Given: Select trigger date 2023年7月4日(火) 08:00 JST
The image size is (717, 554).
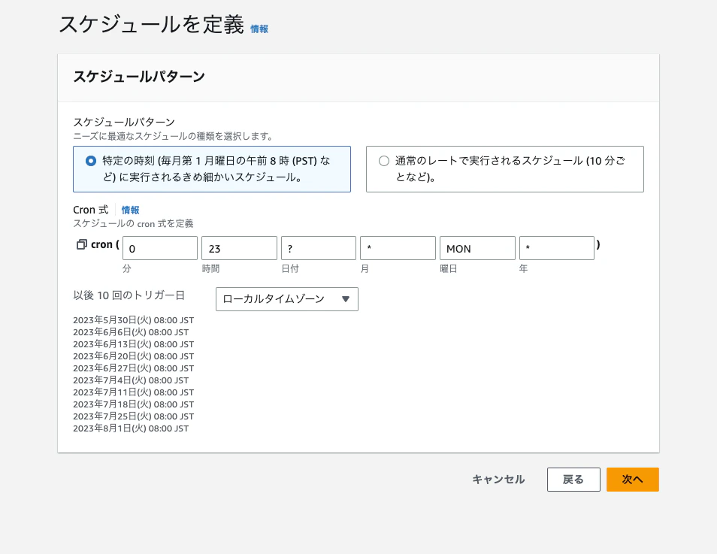Looking at the screenshot, I should 131,380.
